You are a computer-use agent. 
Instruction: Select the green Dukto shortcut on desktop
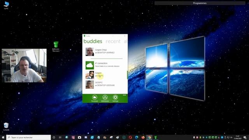click(56, 46)
